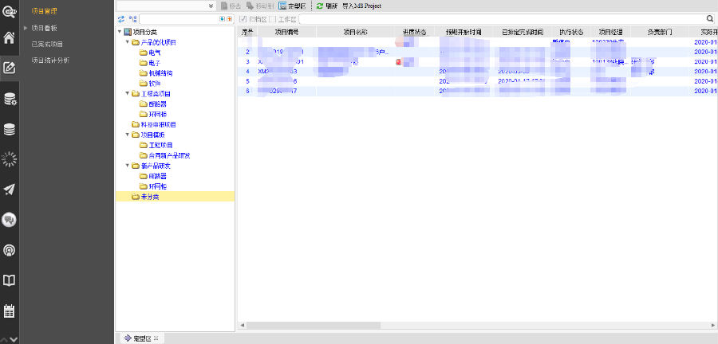Click the 定型区 toolbar button
The height and width of the screenshot is (344, 718).
[292, 6]
